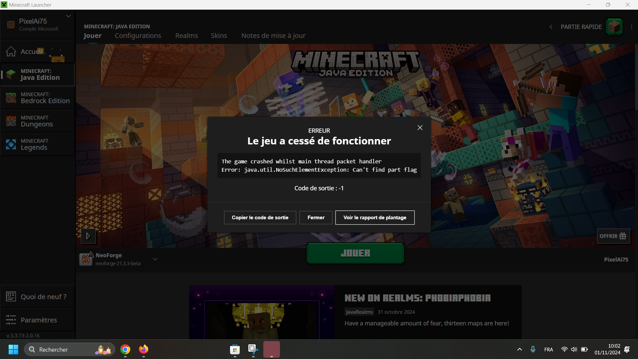Switch to the Jouer tab
Image resolution: width=638 pixels, height=359 pixels.
click(92, 36)
